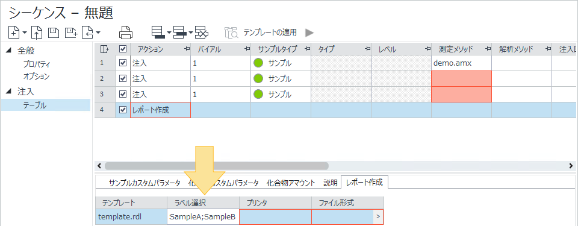
Task: Click the green sample circle in row 3
Action: (258, 94)
